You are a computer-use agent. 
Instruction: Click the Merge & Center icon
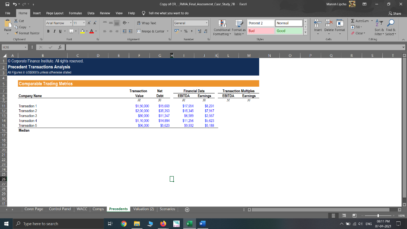tap(138, 31)
